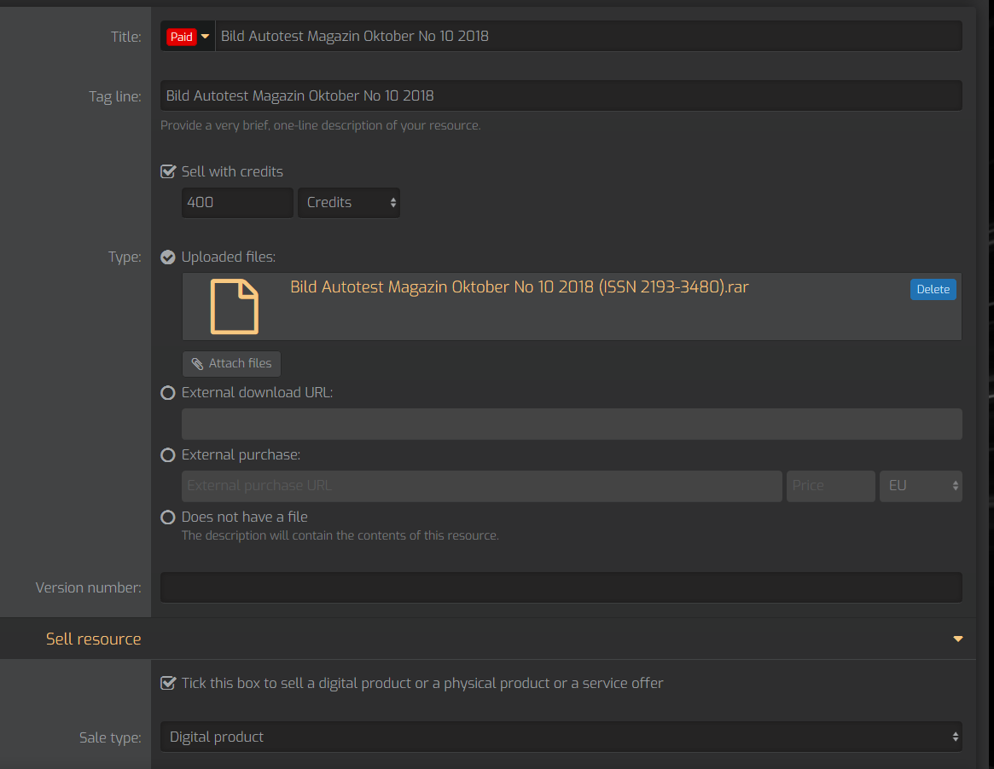Click the External purchase URL field
The height and width of the screenshot is (769, 994).
pyautogui.click(x=482, y=486)
